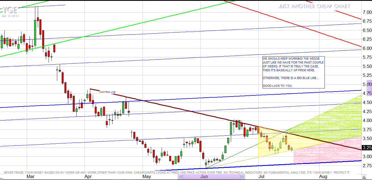Image resolution: width=372 pixels, height=180 pixels.
Task: Click the Mar label on the time axis
Action: coord(31,177)
